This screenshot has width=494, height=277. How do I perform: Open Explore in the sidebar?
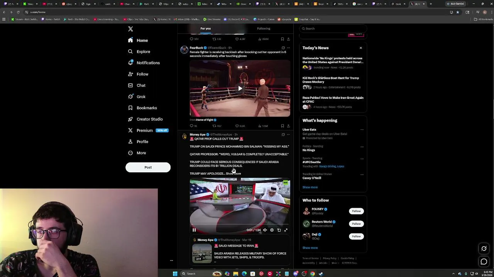tap(139, 52)
